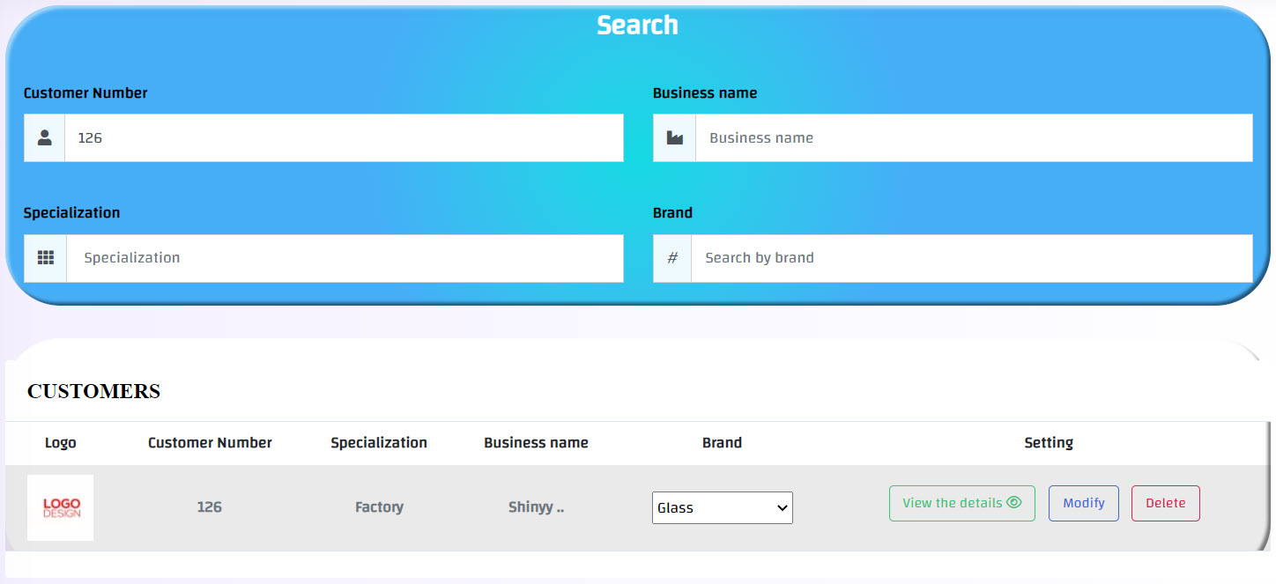Delete customer 126 using the Delete button
Screen dimensions: 1276x584
click(x=1165, y=503)
